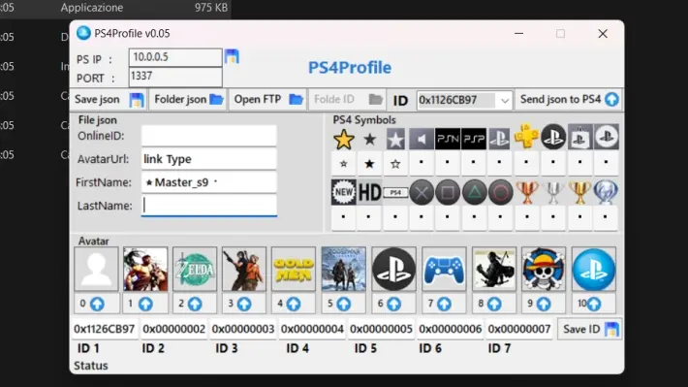Choose the Gold Men avatar thumbnail
This screenshot has width=688, height=387.
coord(294,269)
